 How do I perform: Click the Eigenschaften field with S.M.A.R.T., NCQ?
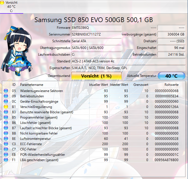click(x=128, y=68)
